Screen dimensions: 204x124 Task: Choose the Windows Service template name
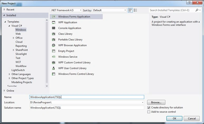[x=68, y=57]
